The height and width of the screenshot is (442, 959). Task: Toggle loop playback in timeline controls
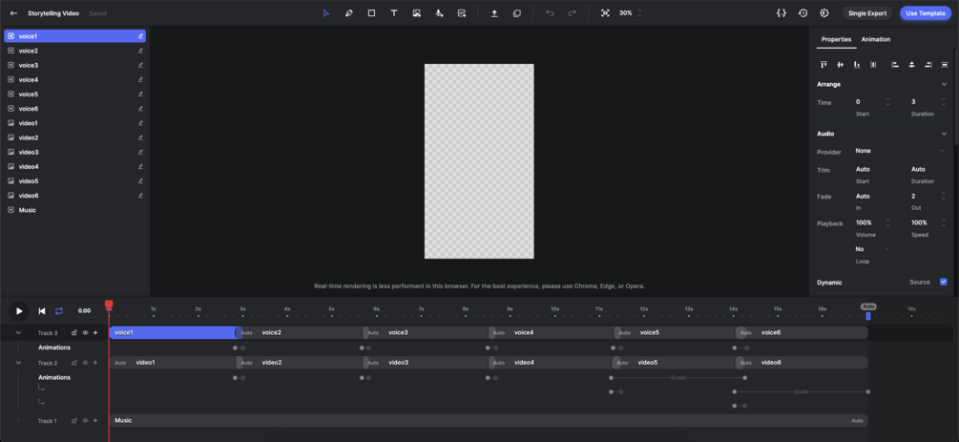click(x=59, y=311)
